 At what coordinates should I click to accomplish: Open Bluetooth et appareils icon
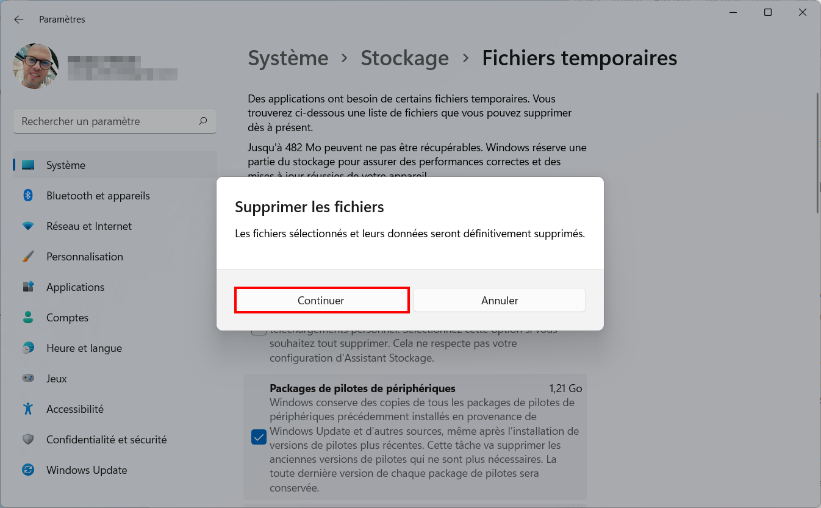point(28,196)
